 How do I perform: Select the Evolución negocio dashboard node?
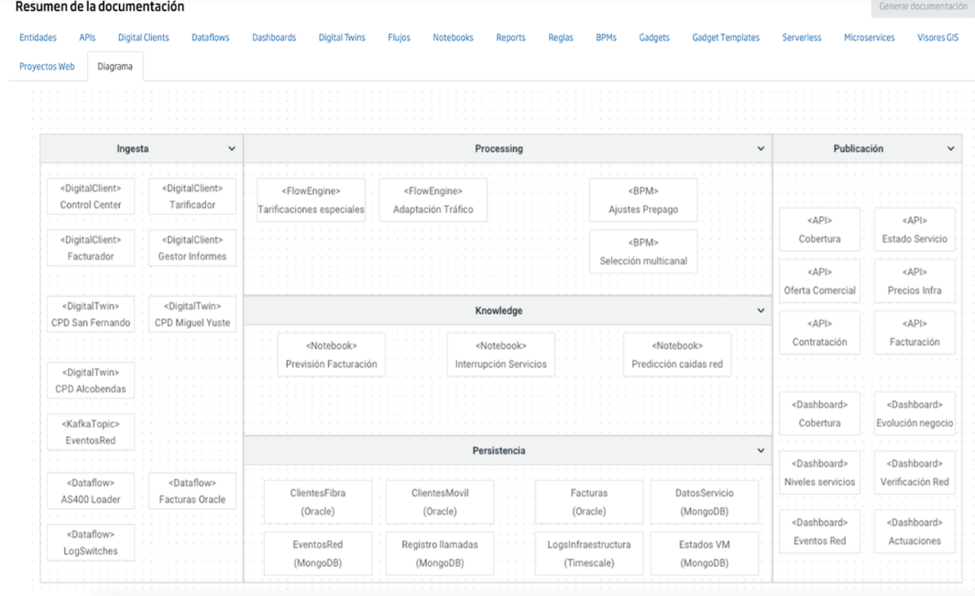click(915, 413)
